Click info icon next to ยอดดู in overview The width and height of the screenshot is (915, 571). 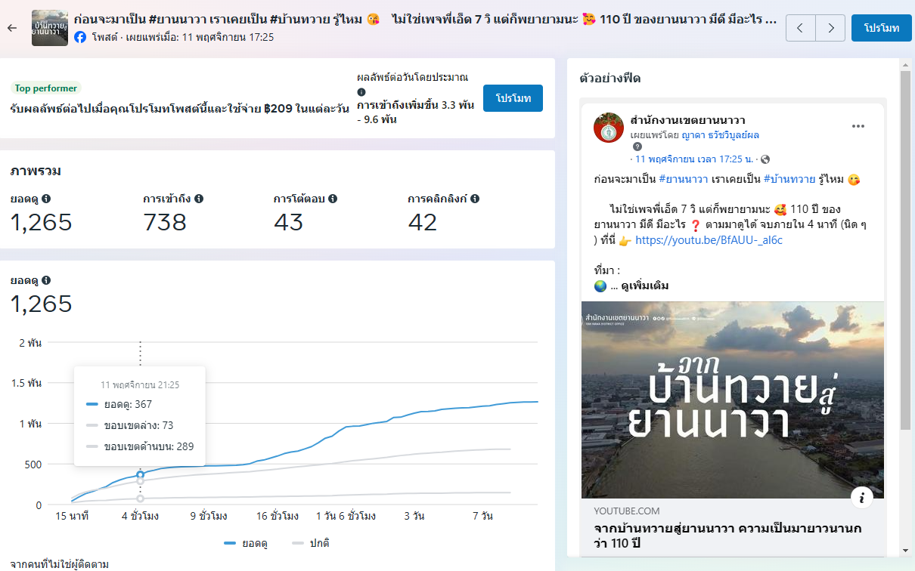(x=46, y=199)
